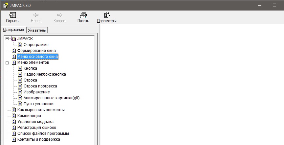Click page icon beside Контакты и поддержка
The height and width of the screenshot is (145, 284).
(14, 139)
